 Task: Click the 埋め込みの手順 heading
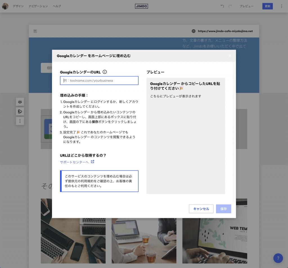point(74,95)
